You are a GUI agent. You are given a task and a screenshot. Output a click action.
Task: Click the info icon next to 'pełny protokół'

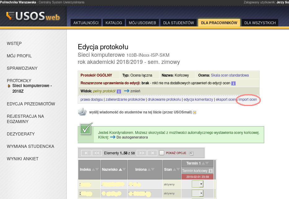(119, 91)
